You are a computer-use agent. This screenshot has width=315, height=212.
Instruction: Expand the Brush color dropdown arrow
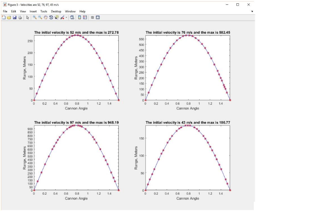(x=66, y=17)
